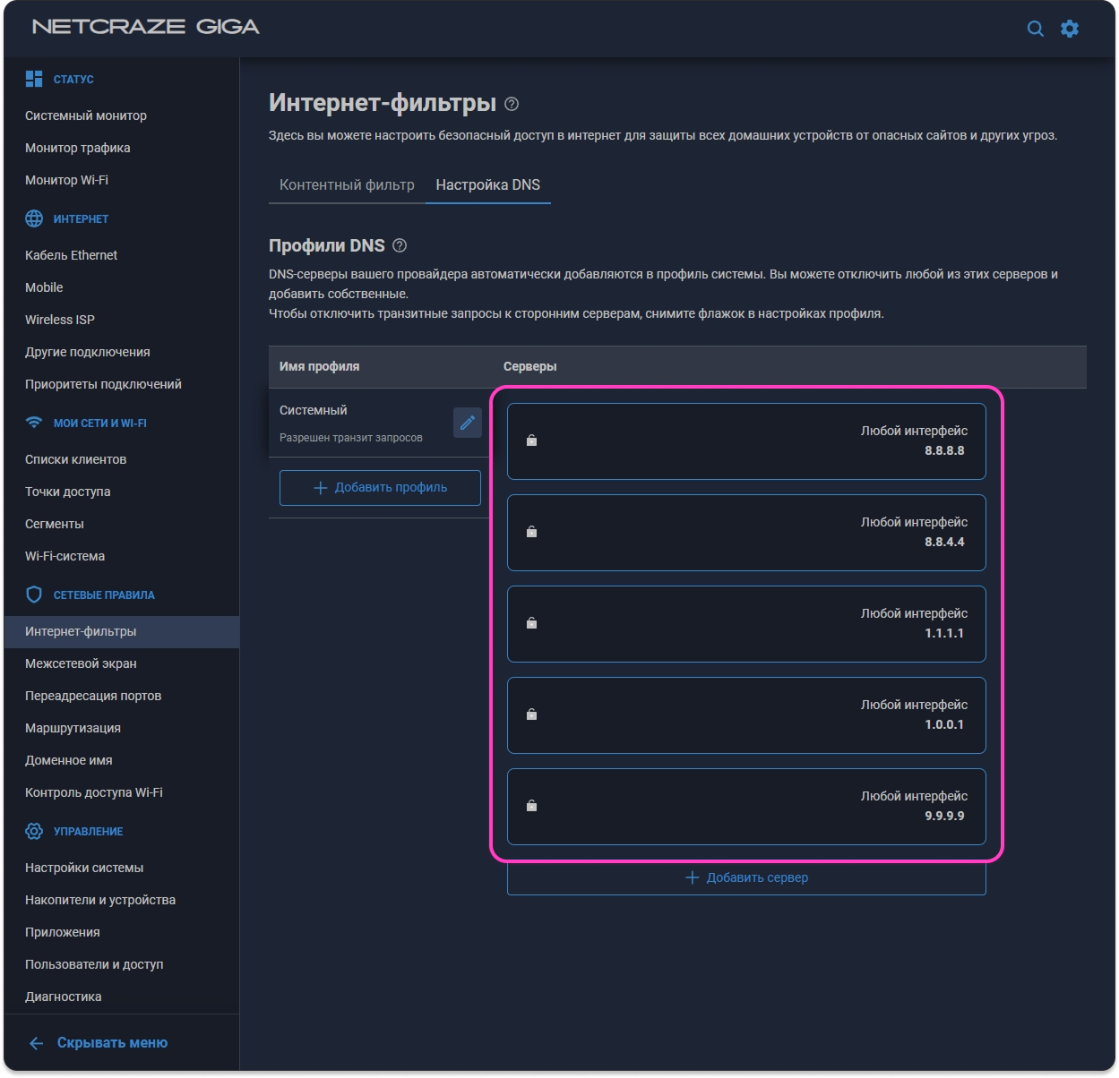Image resolution: width=1119 pixels, height=1078 pixels.
Task: Switch to Контентный фильтр tab
Action: [347, 184]
